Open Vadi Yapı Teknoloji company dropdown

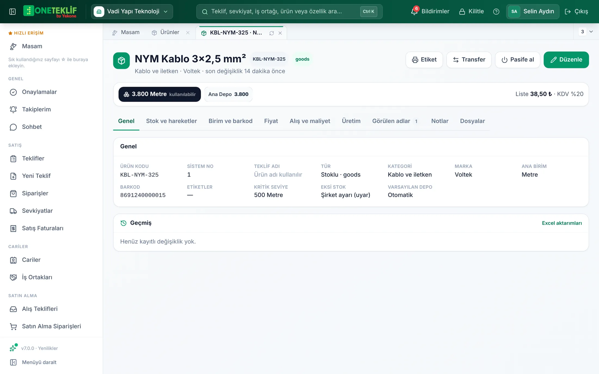132,11
